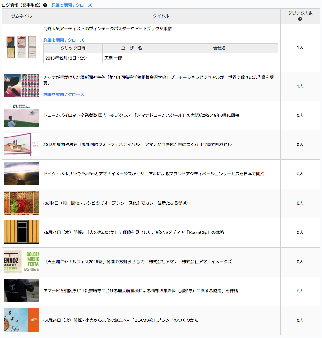Open the 浅間国際フォトフェスティバル thumbnail
Image resolution: width=322 pixels, height=338 pixels.
pyautogui.click(x=21, y=144)
